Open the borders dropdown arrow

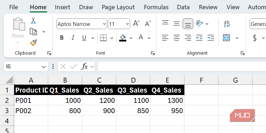click(112, 38)
